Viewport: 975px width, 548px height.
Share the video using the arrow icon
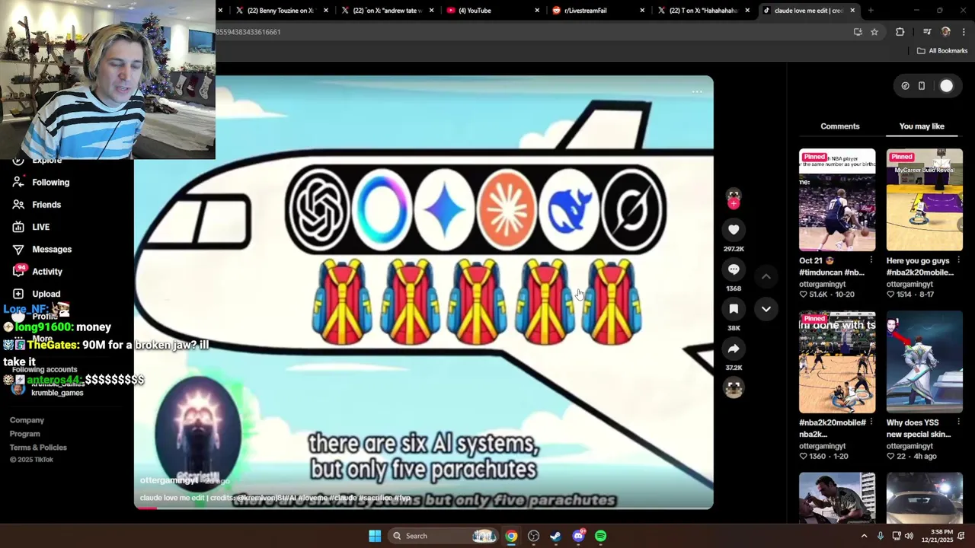click(x=734, y=349)
